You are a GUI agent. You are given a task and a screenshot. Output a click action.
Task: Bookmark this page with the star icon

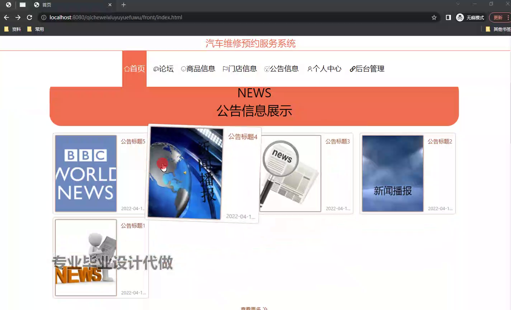pyautogui.click(x=434, y=17)
